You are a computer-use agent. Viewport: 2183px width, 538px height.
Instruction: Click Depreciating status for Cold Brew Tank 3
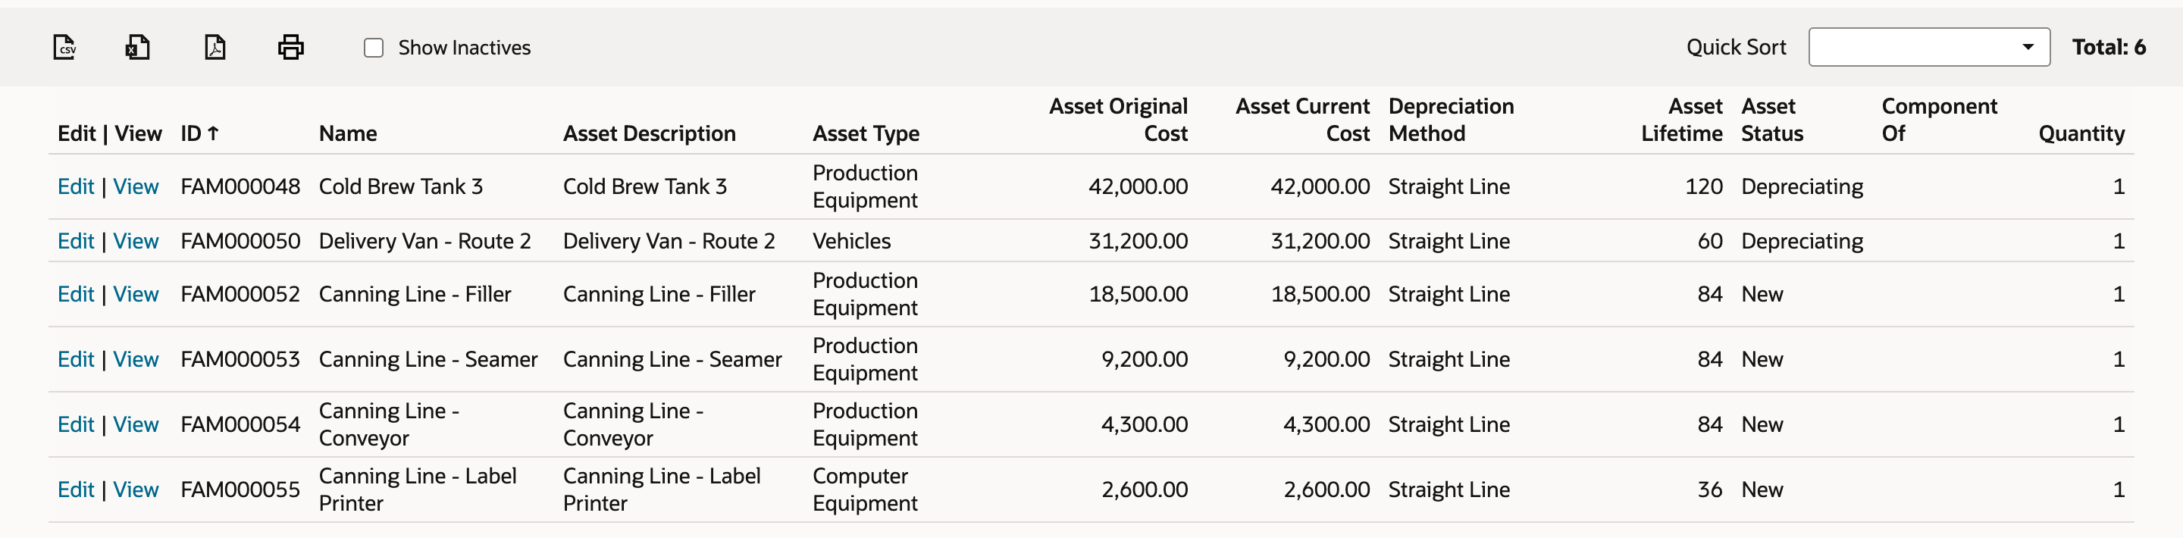(x=1802, y=186)
